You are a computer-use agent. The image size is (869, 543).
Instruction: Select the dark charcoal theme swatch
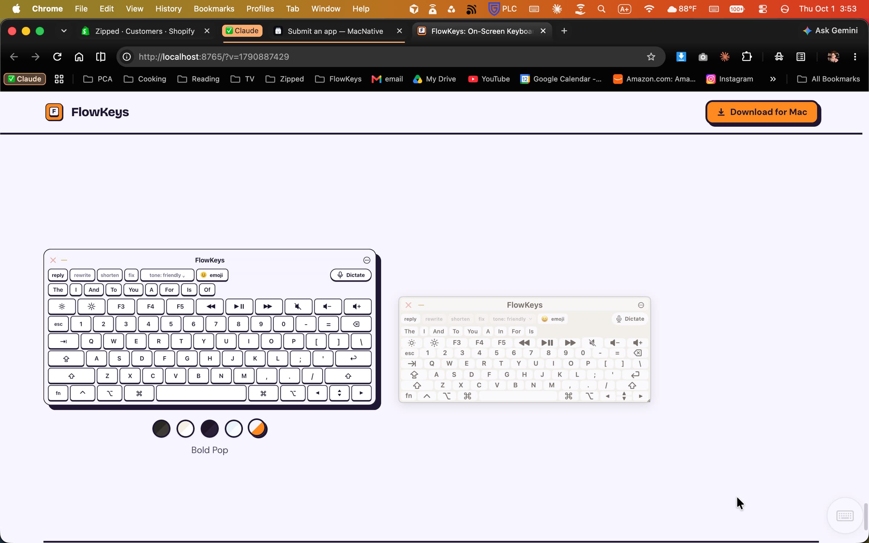tap(161, 429)
